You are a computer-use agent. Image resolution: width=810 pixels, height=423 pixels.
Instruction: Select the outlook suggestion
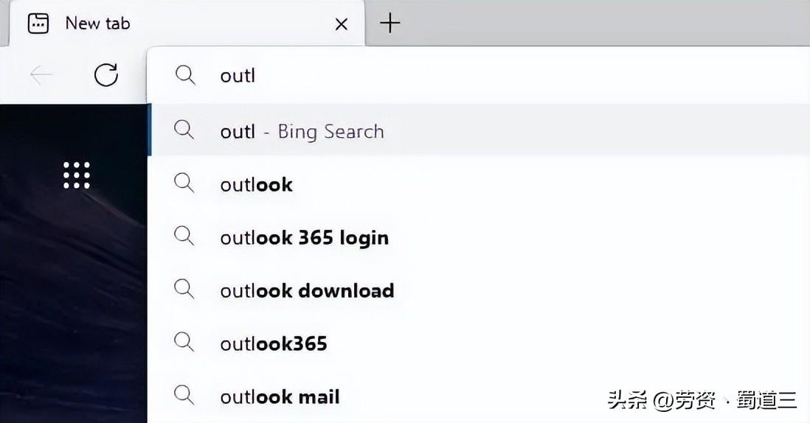click(x=478, y=184)
